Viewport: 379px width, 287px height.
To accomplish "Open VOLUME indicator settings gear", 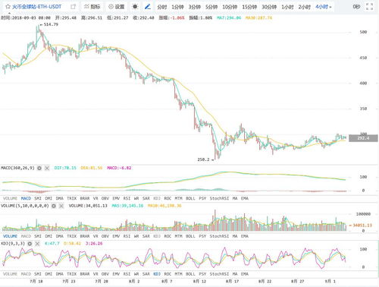I will click(54, 206).
